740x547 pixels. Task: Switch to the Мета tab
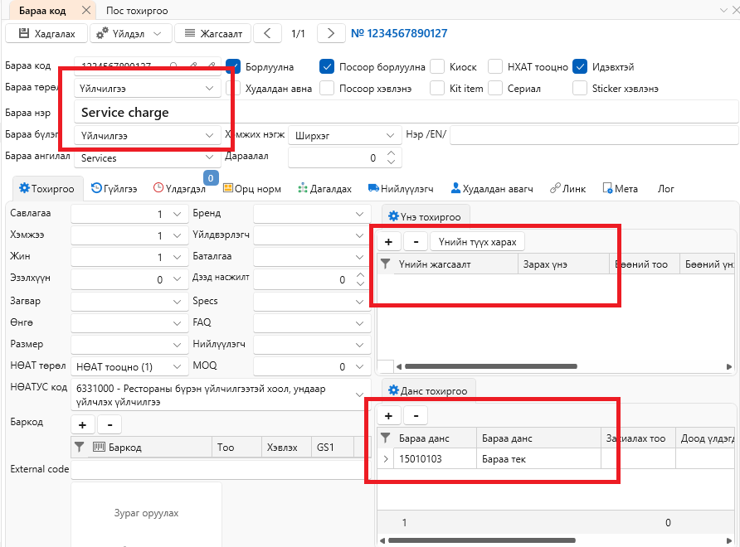pyautogui.click(x=621, y=189)
